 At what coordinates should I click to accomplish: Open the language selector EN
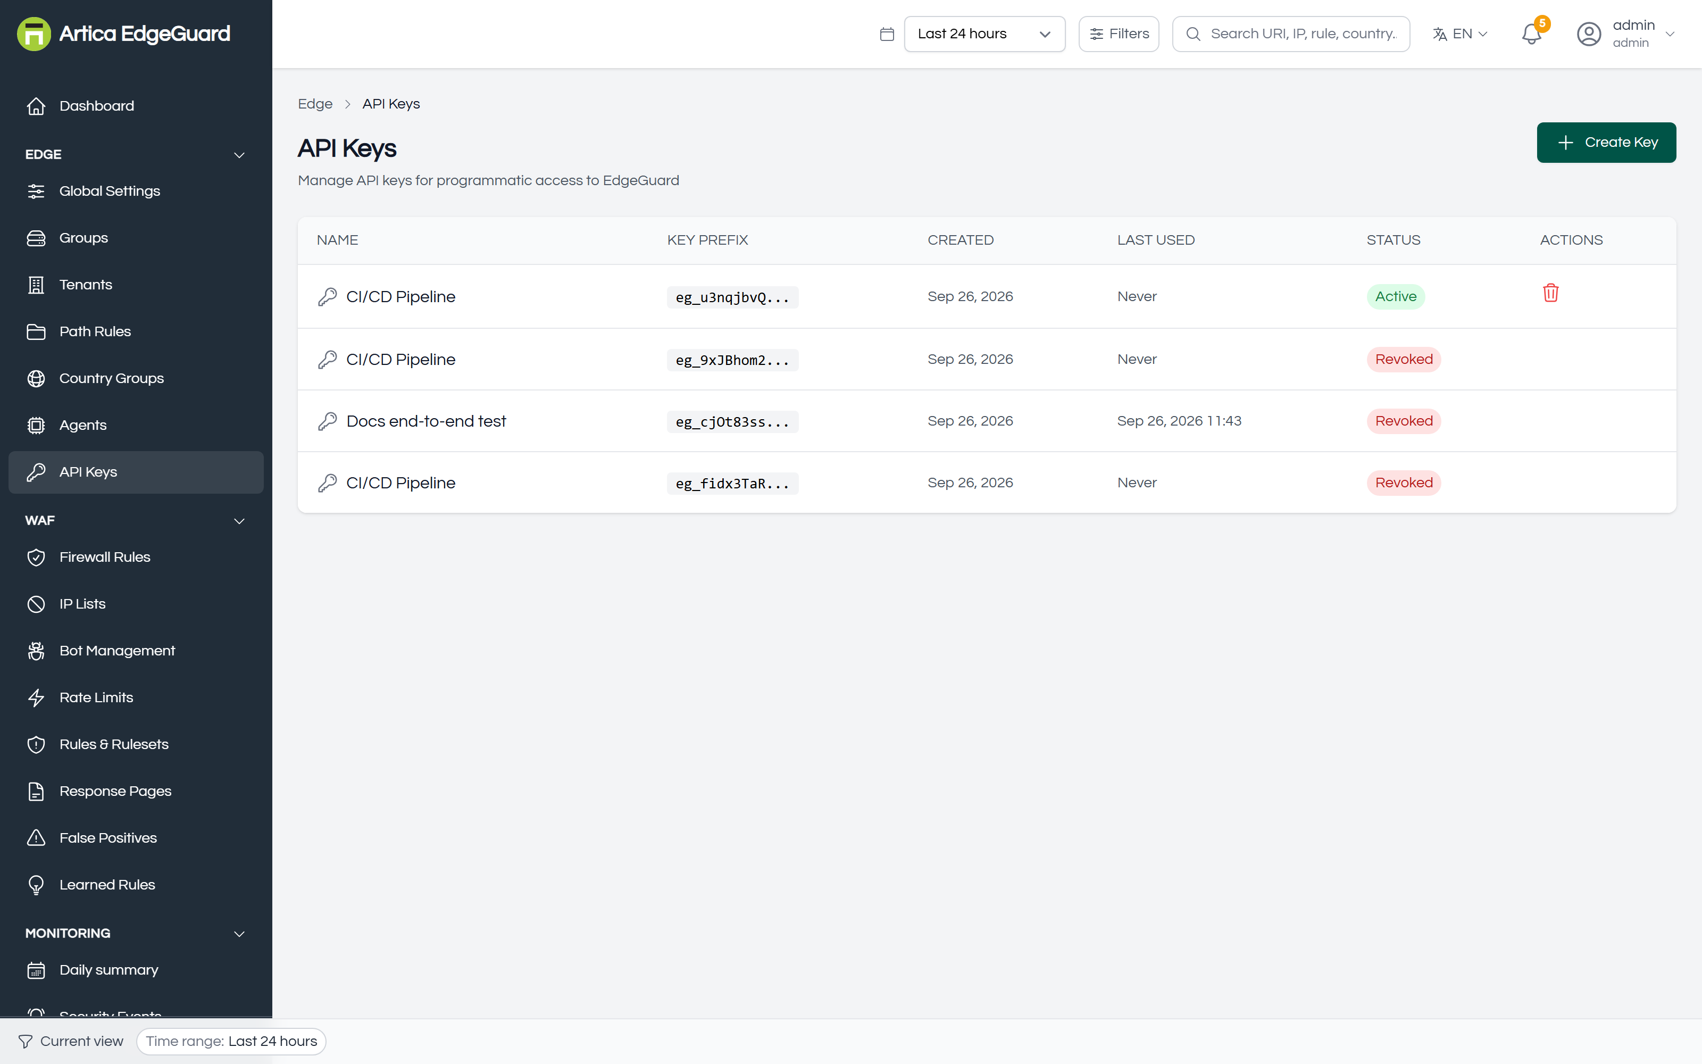coord(1460,34)
